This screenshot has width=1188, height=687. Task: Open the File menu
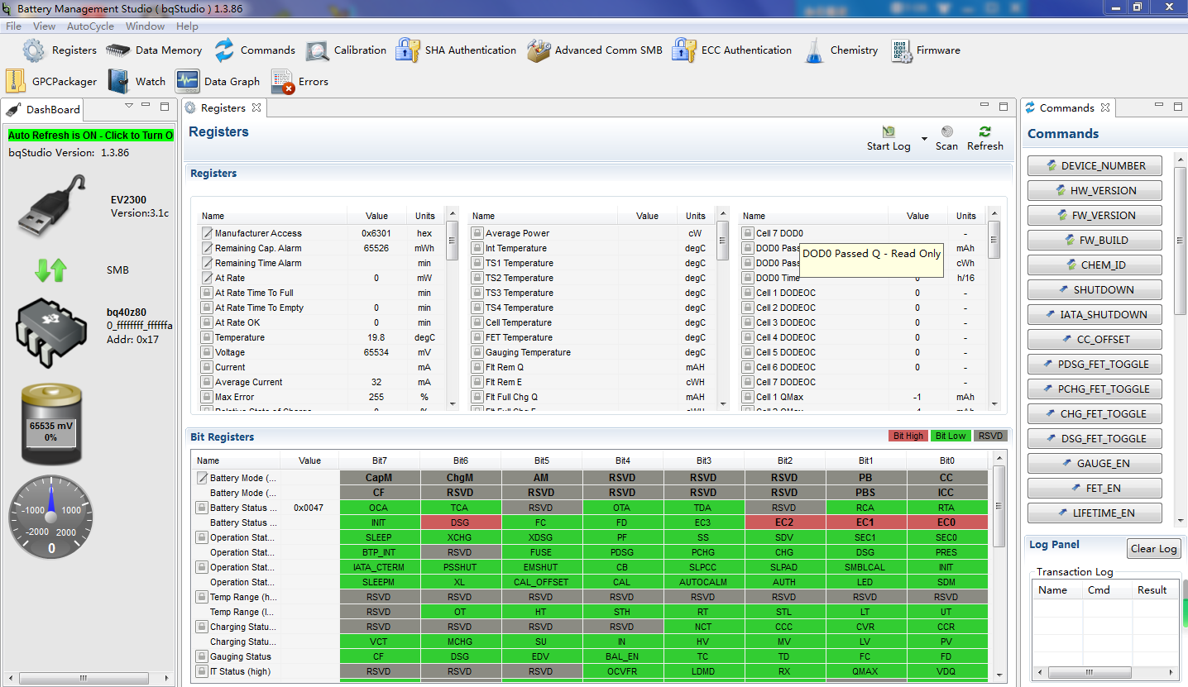(x=14, y=26)
